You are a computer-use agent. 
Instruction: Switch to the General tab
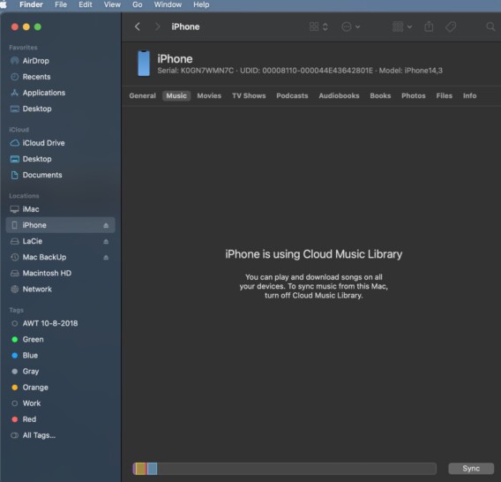pos(143,95)
